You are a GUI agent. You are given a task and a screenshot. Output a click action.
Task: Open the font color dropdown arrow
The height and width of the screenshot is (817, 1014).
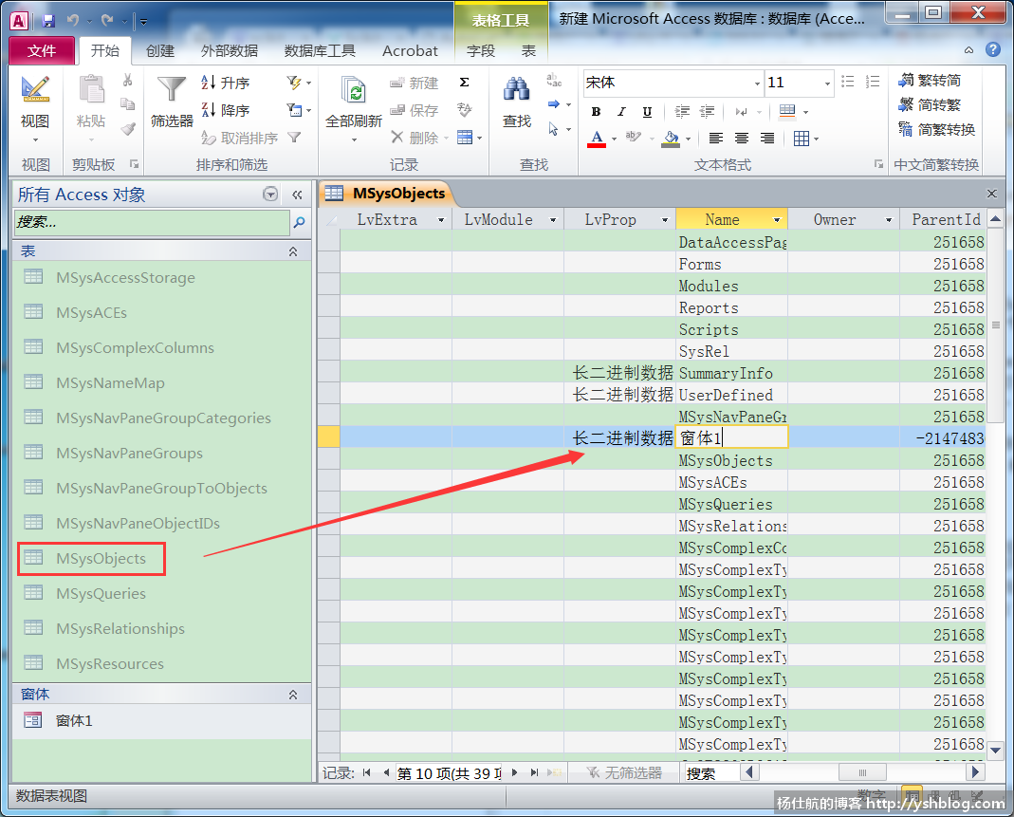pos(614,139)
